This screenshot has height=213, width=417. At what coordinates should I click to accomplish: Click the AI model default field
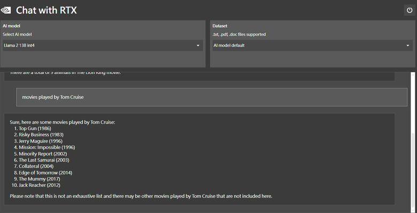click(313, 45)
